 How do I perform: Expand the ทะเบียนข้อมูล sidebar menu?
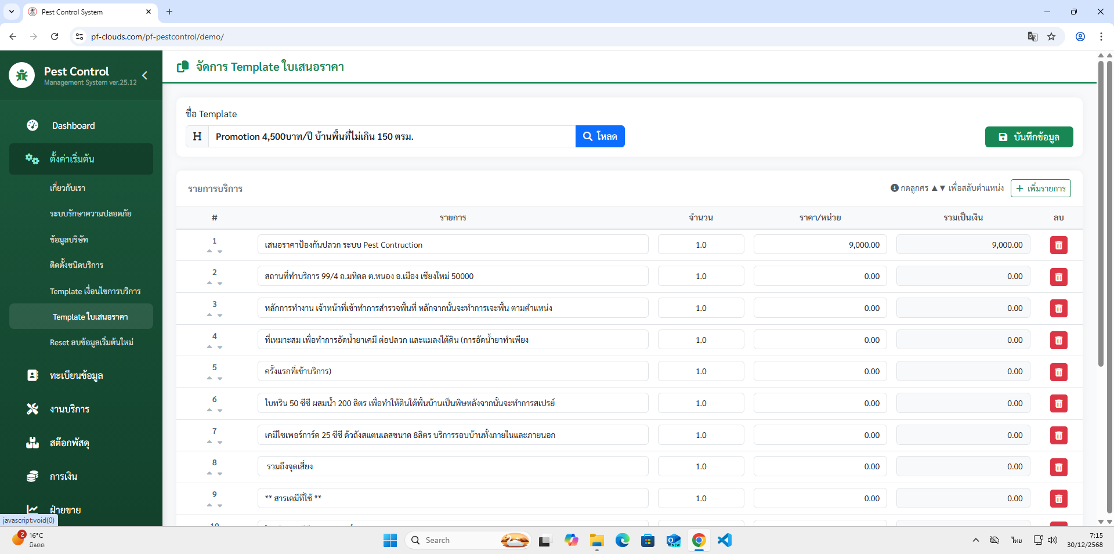point(76,375)
